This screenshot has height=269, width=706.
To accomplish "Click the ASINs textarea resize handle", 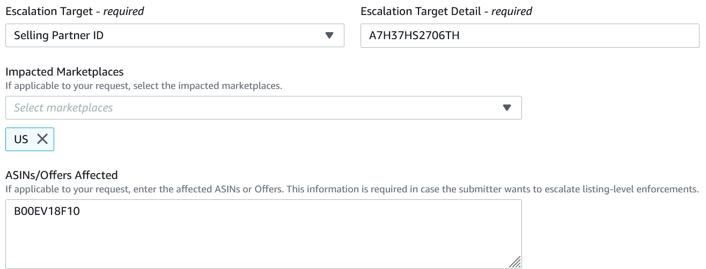I will (x=515, y=261).
